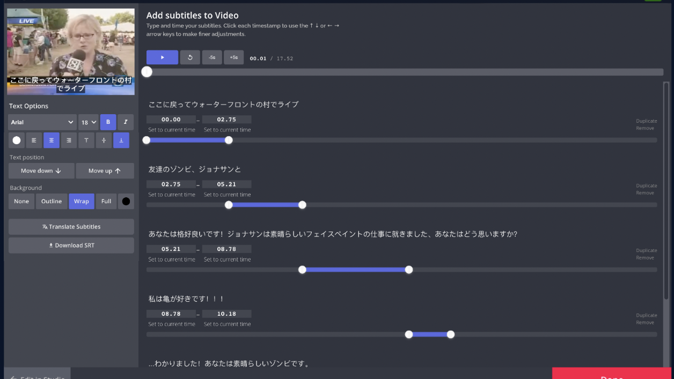Open the Arial font dropdown

42,122
